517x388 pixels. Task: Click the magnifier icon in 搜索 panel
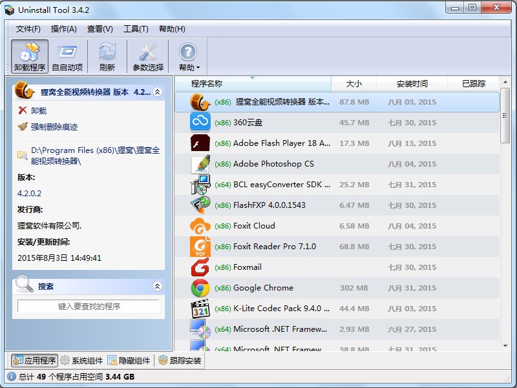25,284
